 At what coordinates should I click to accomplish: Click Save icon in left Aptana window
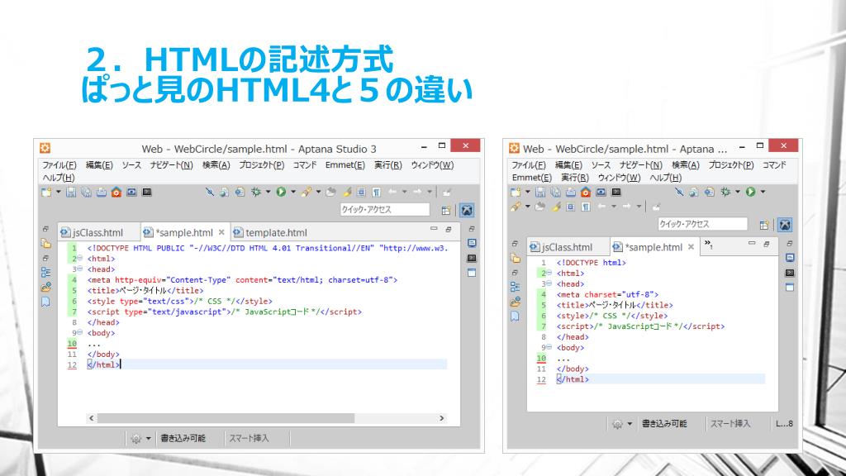(x=71, y=192)
